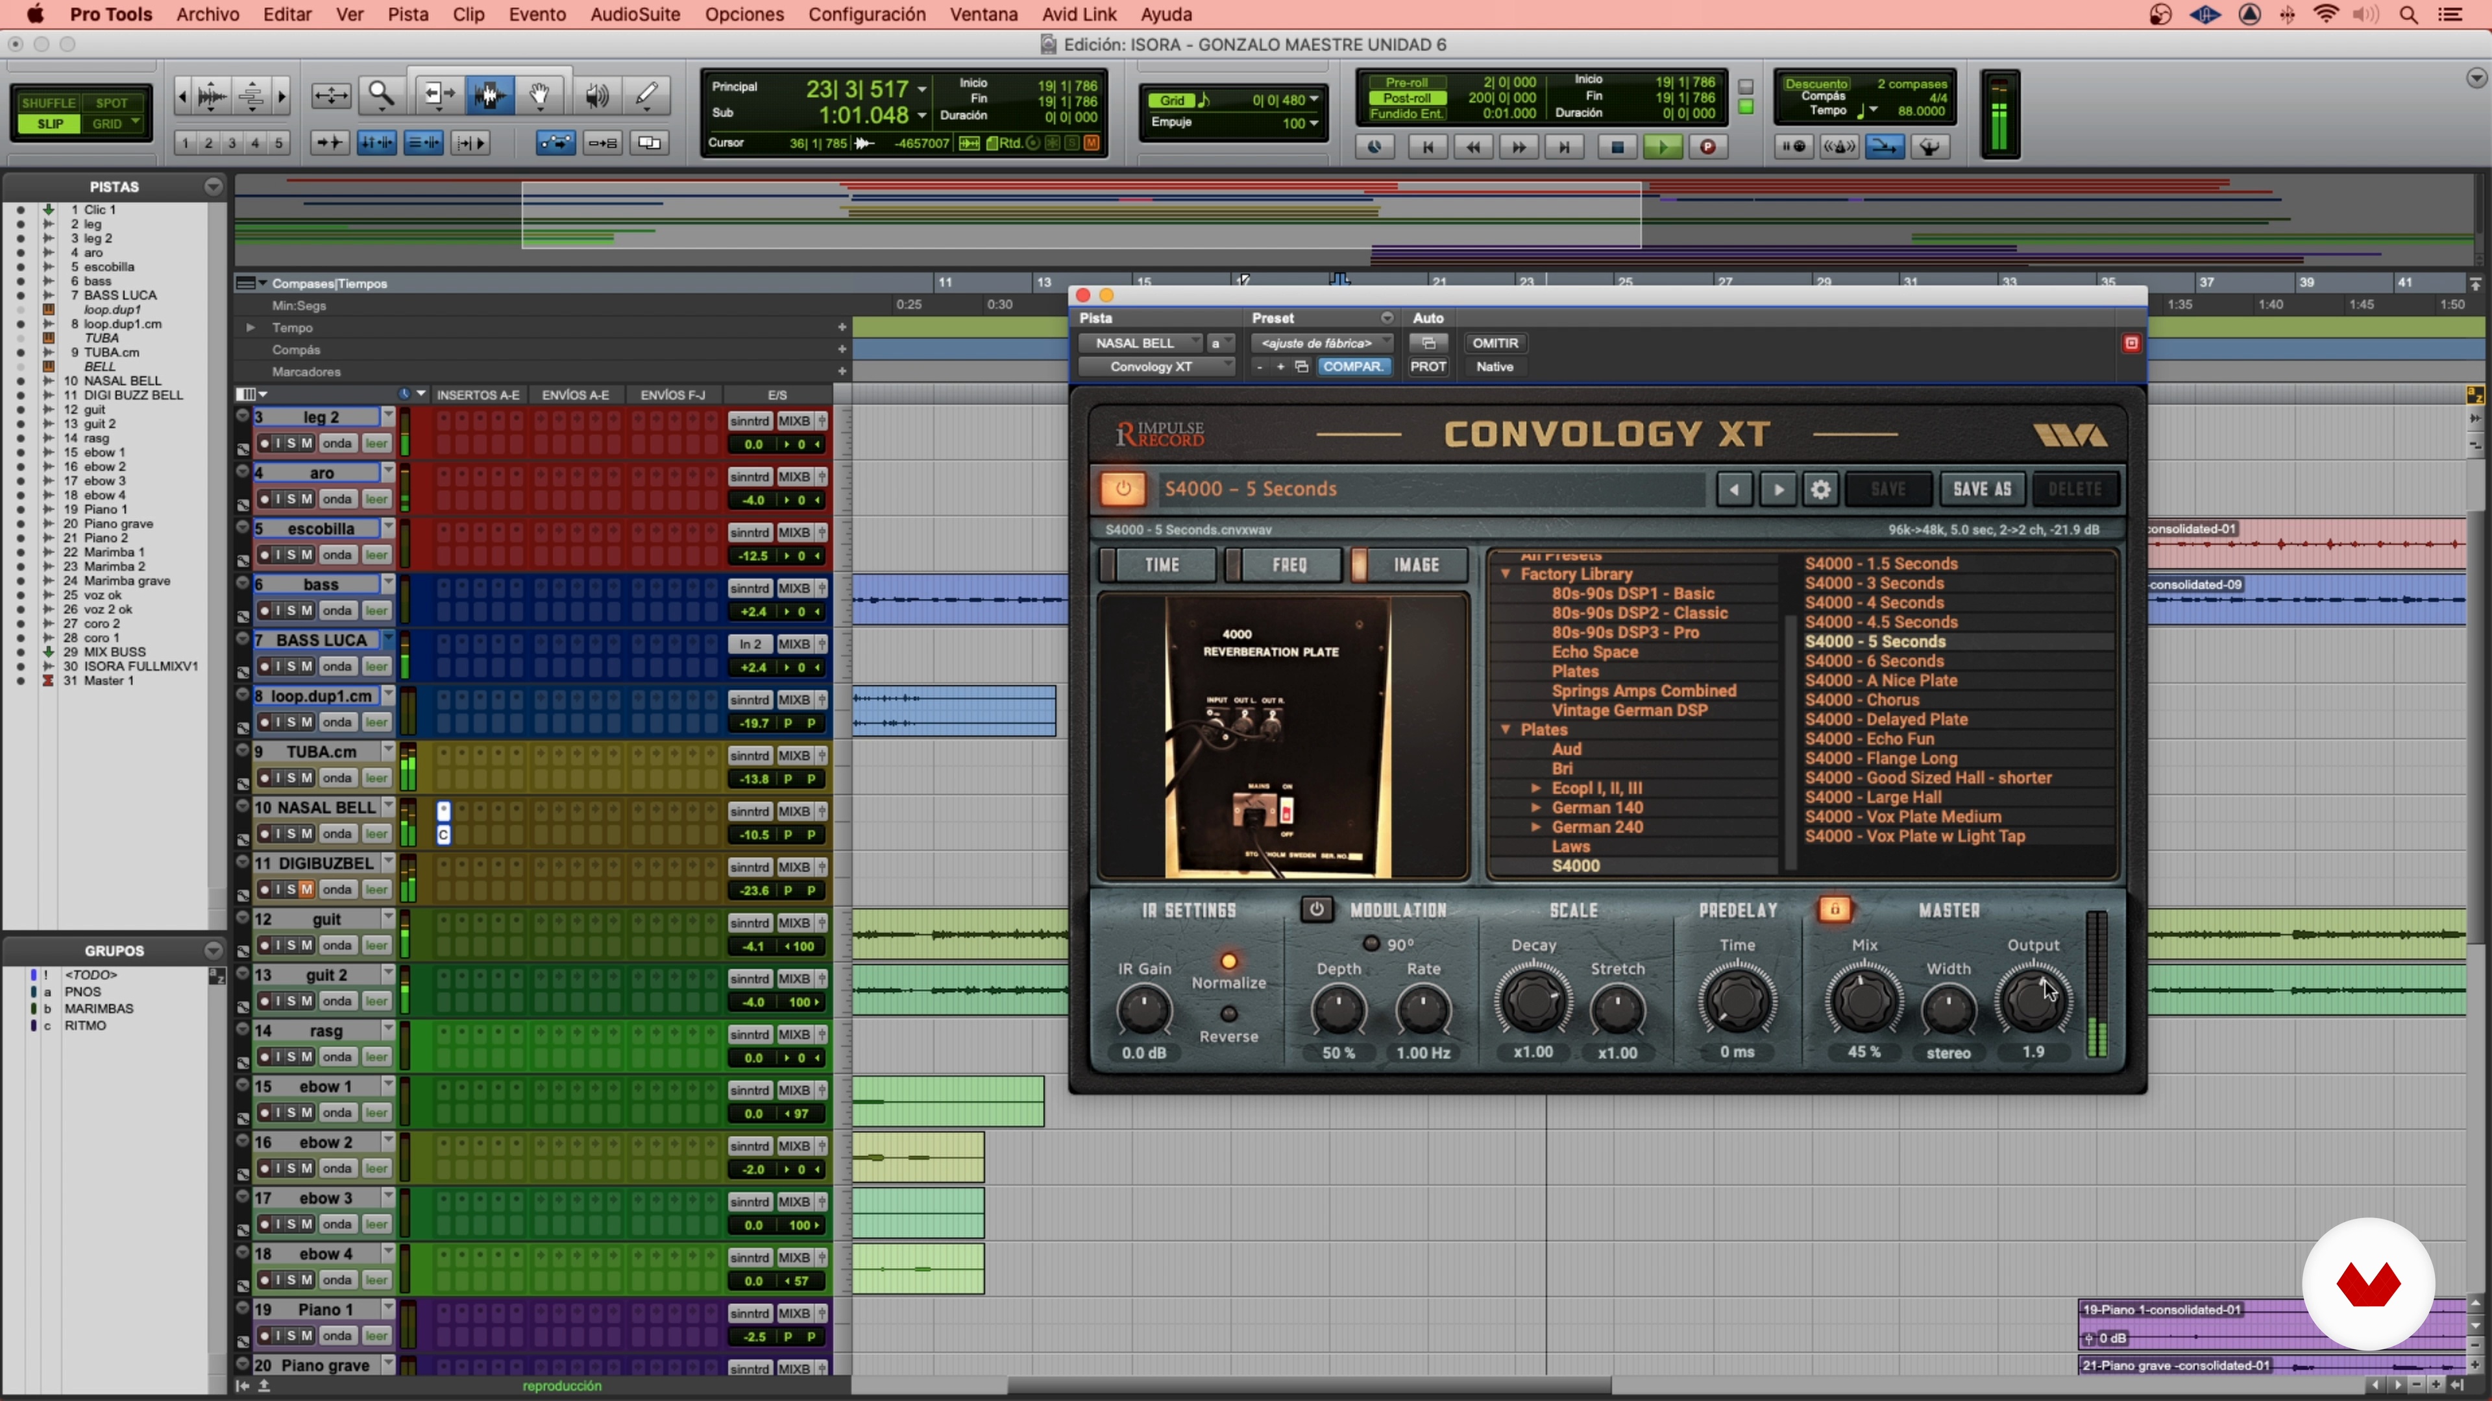This screenshot has height=1401, width=2492.
Task: Open the Ventana menu
Action: coord(983,14)
